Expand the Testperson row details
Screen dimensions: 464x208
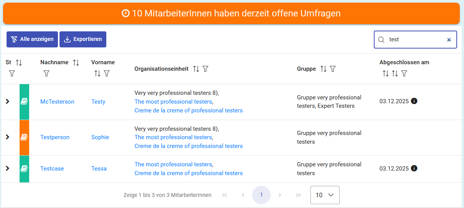pyautogui.click(x=7, y=137)
